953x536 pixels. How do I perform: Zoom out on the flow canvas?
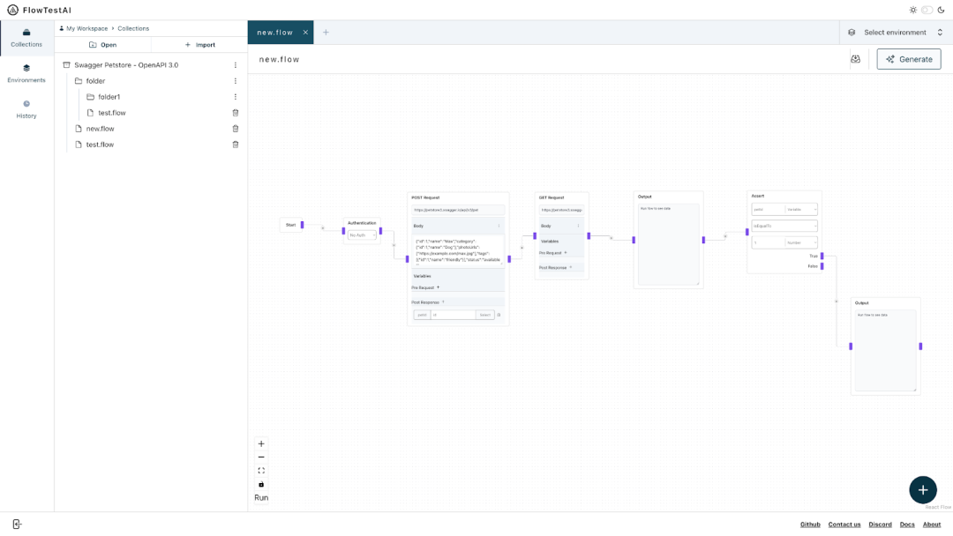pyautogui.click(x=261, y=457)
